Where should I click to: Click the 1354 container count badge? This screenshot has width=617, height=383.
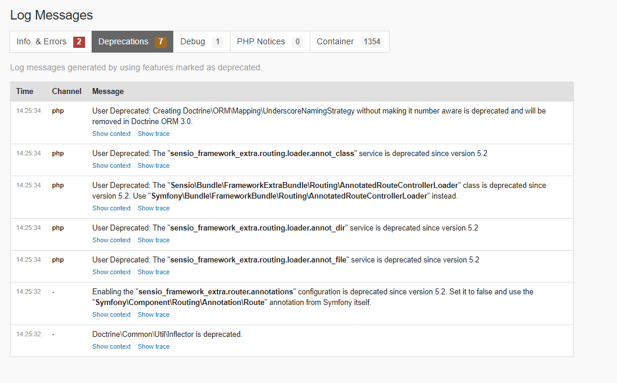point(372,42)
